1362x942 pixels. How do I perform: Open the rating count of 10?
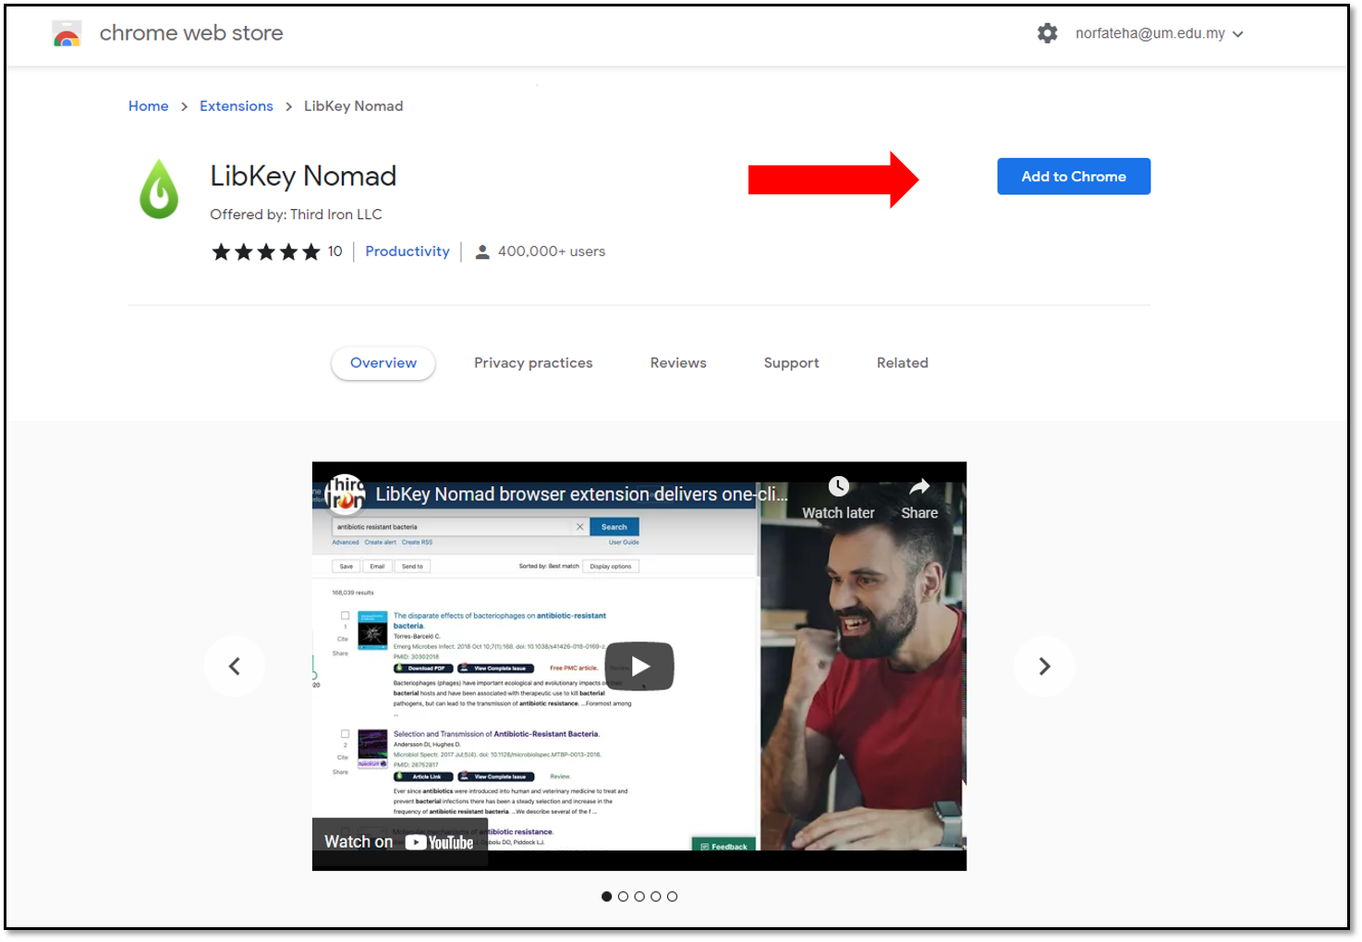click(335, 251)
